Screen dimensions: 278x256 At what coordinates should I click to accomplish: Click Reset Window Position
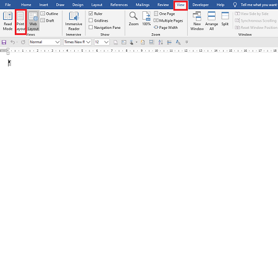[x=256, y=27]
